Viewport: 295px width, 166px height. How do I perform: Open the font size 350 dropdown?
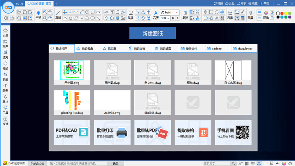click(x=165, y=18)
